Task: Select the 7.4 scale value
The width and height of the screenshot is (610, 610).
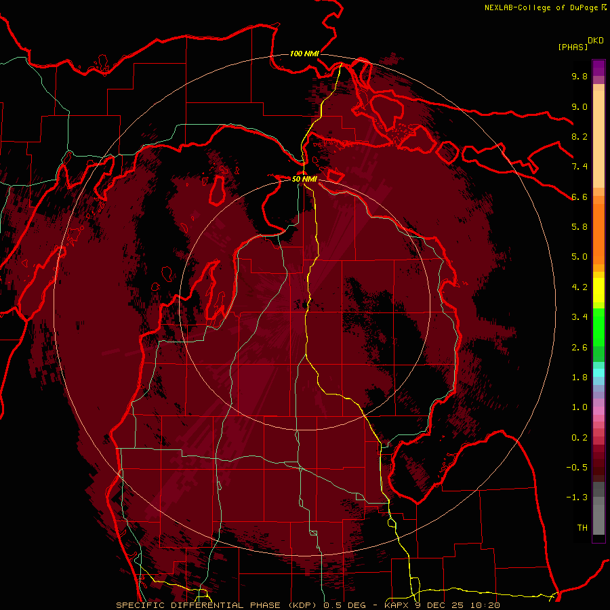Action: point(579,167)
